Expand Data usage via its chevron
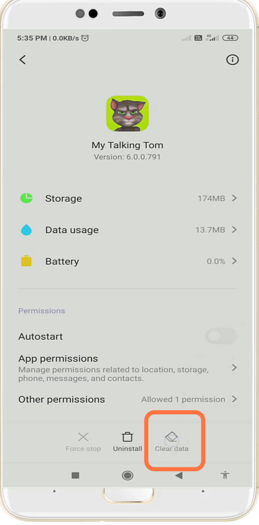The image size is (259, 525). point(234,230)
